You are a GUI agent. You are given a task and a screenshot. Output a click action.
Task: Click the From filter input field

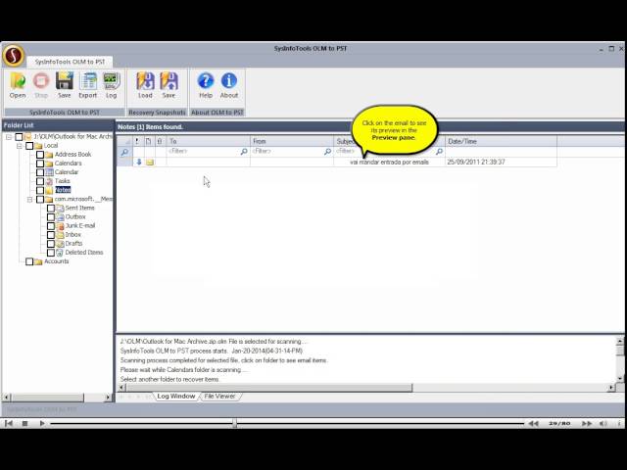287,152
